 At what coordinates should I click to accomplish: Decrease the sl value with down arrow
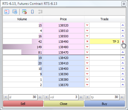(x=6, y=97)
